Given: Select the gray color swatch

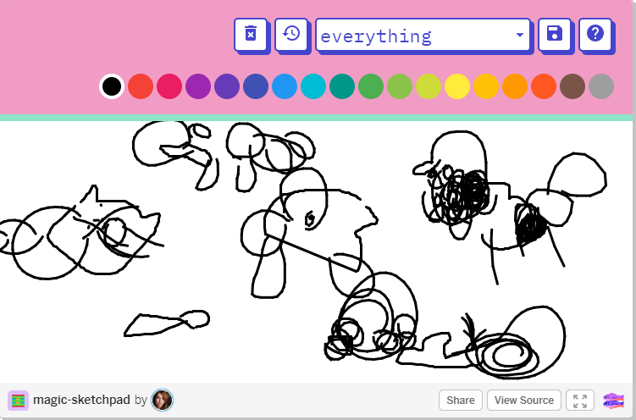Looking at the screenshot, I should (601, 86).
